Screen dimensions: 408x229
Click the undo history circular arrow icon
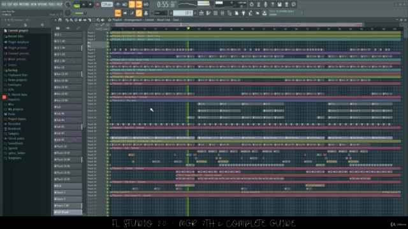pos(251,4)
